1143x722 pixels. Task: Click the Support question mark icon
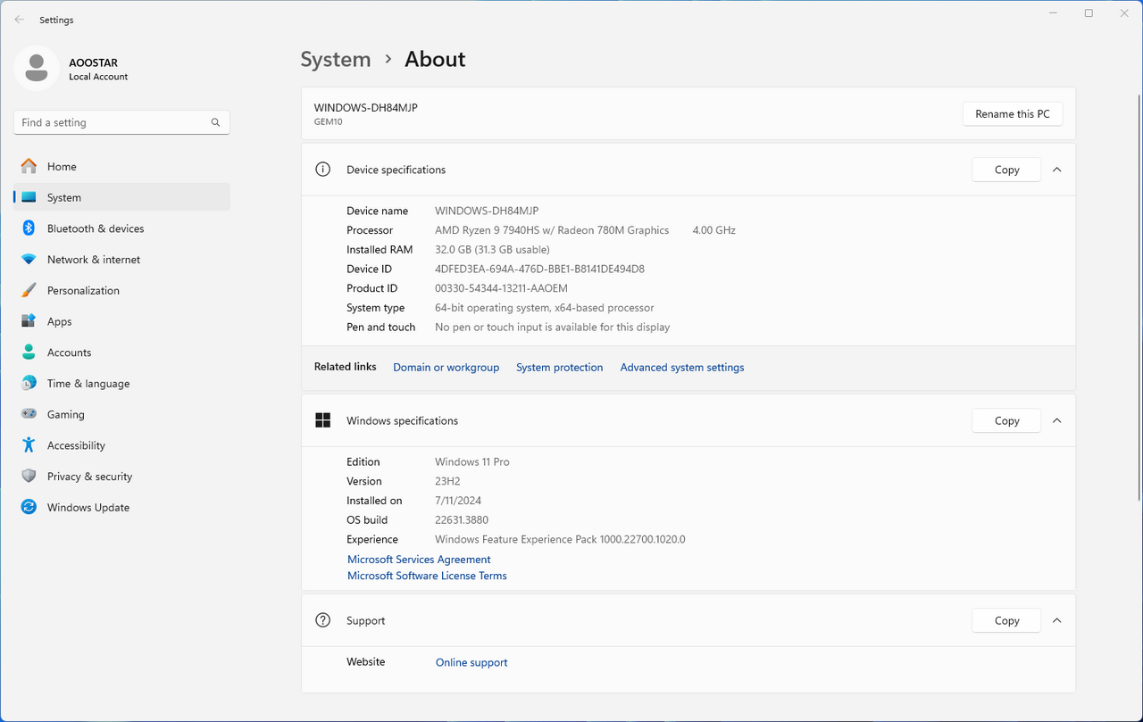(323, 620)
